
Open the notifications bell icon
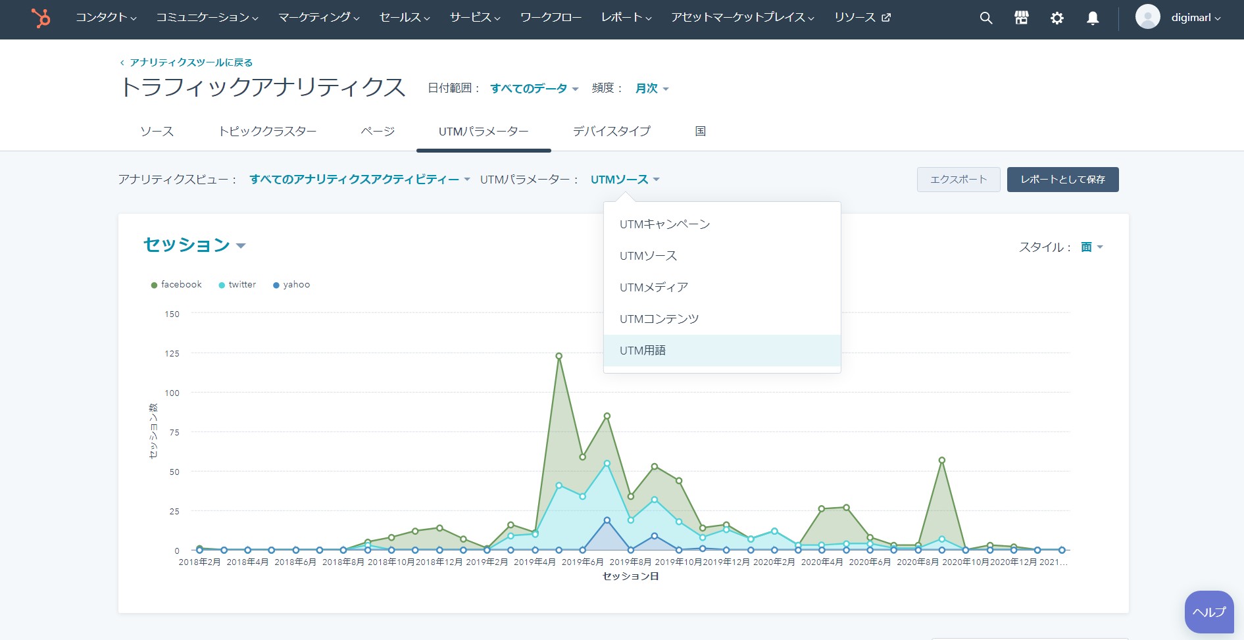tap(1093, 18)
